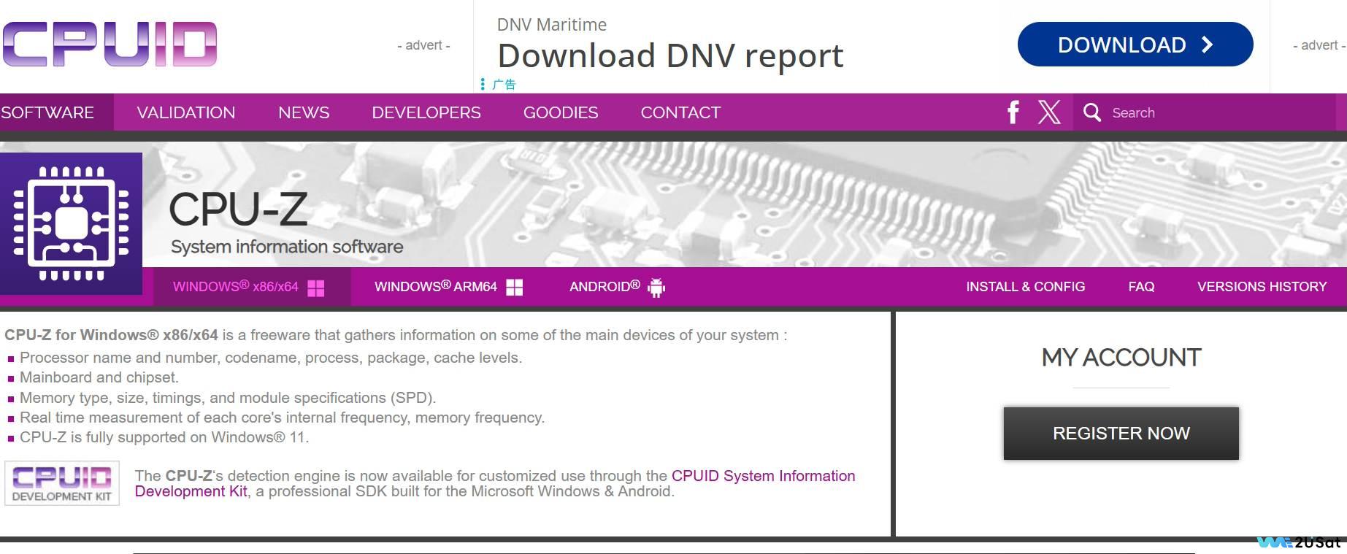Go to the News section
Image resolution: width=1347 pixels, height=554 pixels.
click(304, 112)
